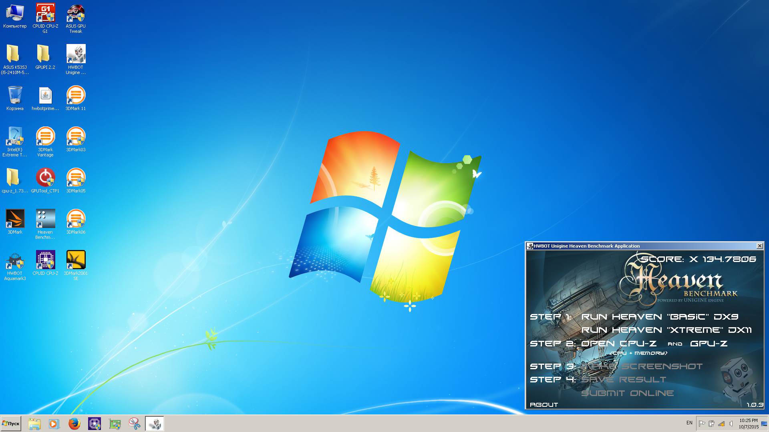Select the Heaven Benchmark desktop shortcut
Image resolution: width=769 pixels, height=432 pixels.
click(45, 224)
